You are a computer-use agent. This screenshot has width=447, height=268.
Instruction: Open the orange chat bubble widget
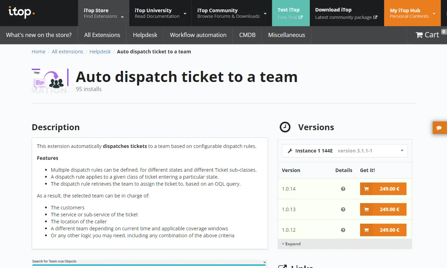pyautogui.click(x=439, y=128)
